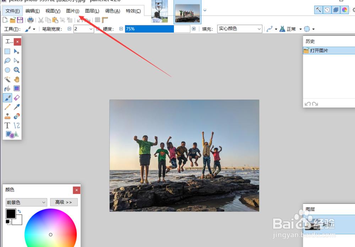Click the Open file folder icon
This screenshot has height=247, width=355.
(x=13, y=20)
